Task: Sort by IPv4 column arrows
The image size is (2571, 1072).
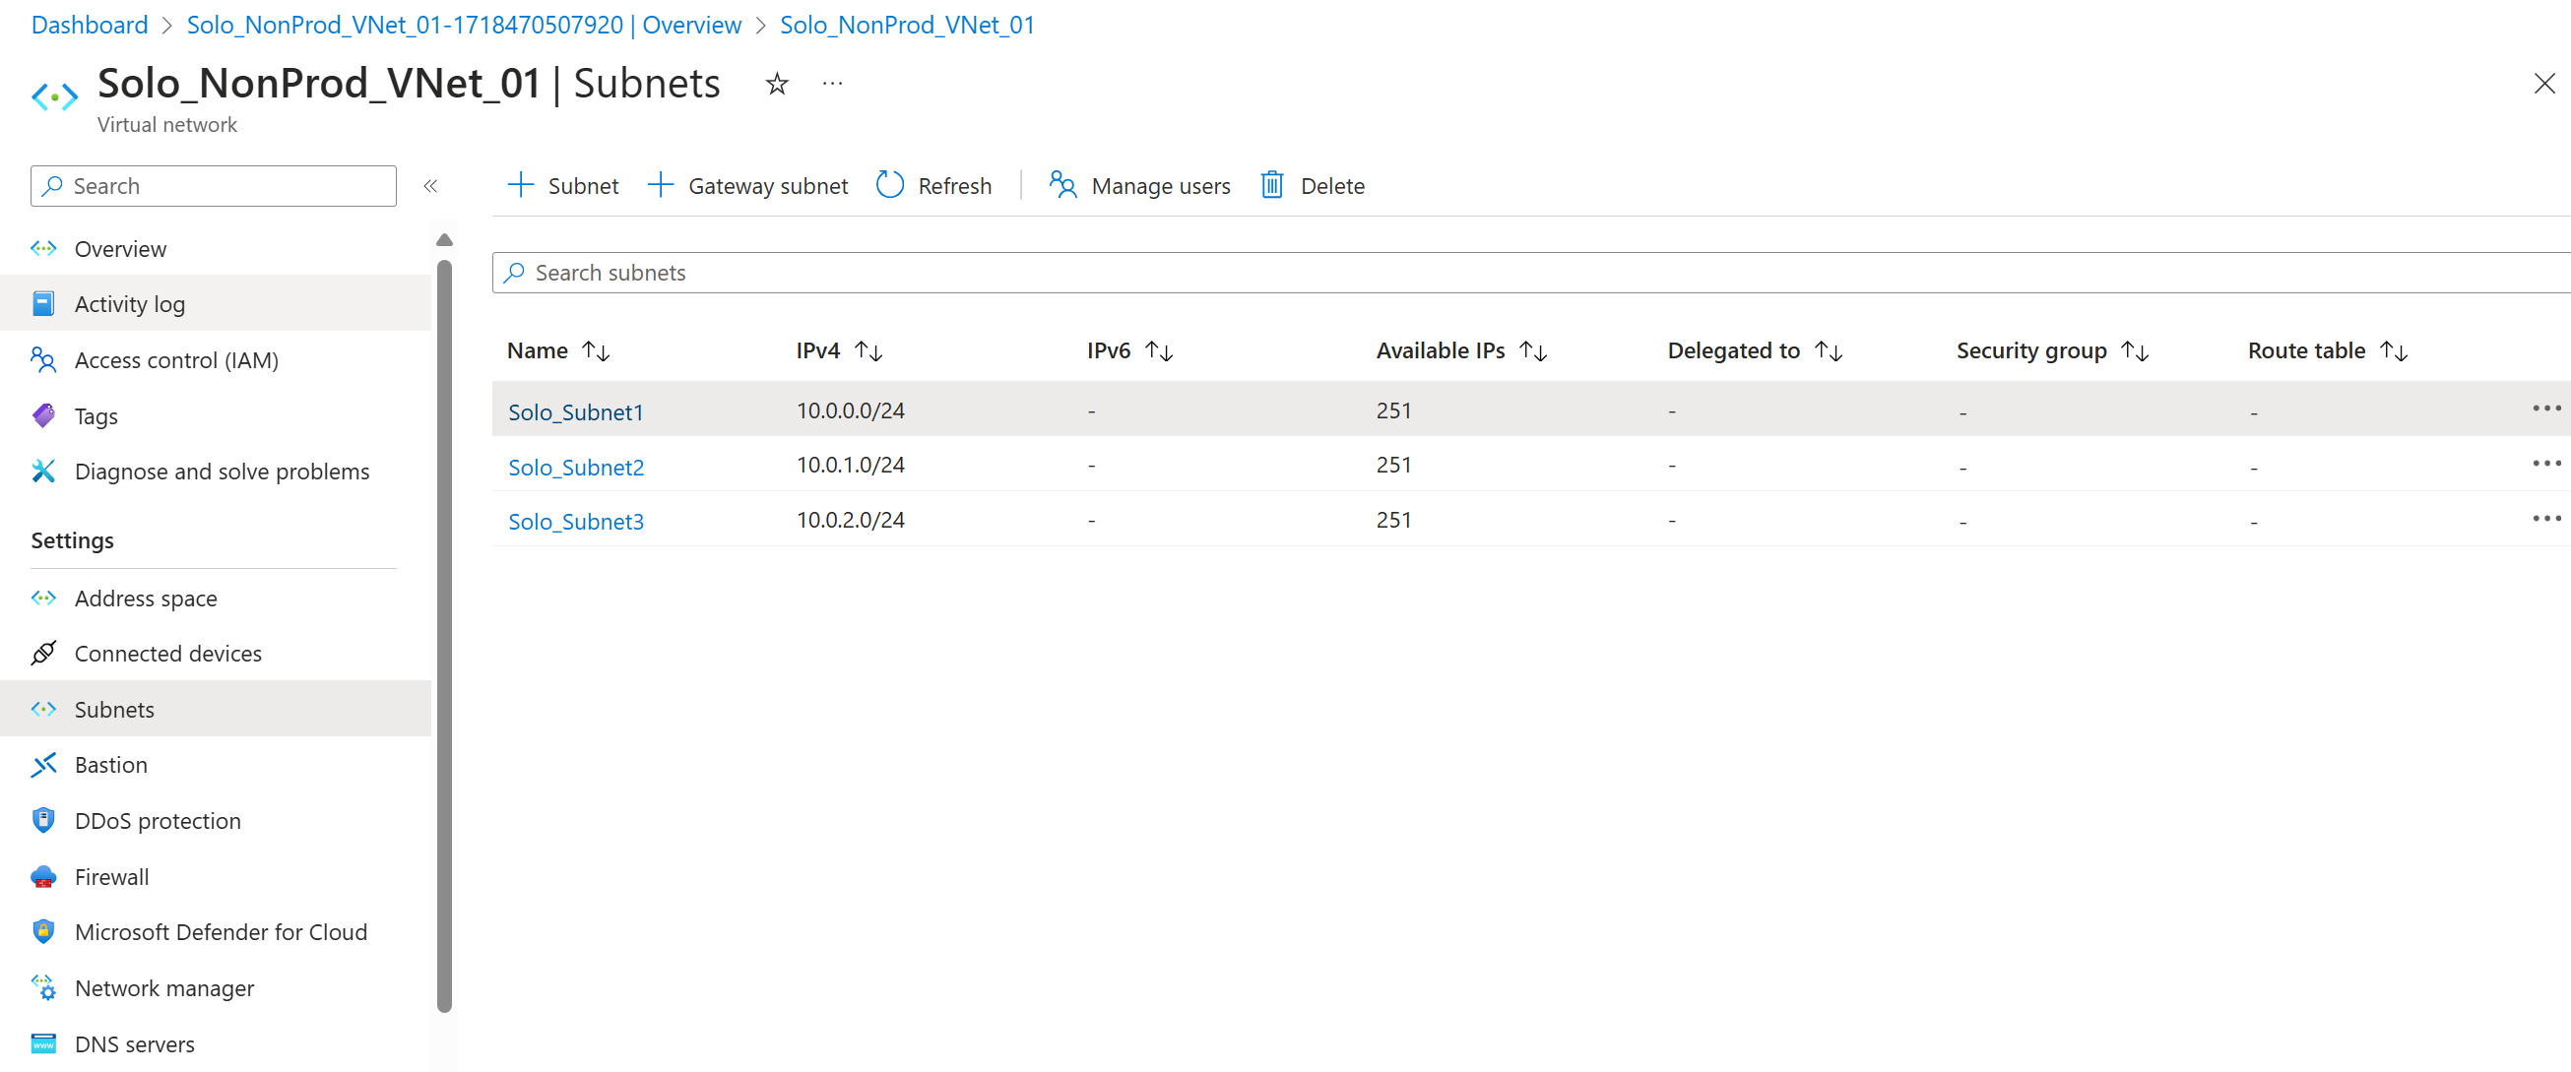Action: click(x=868, y=351)
